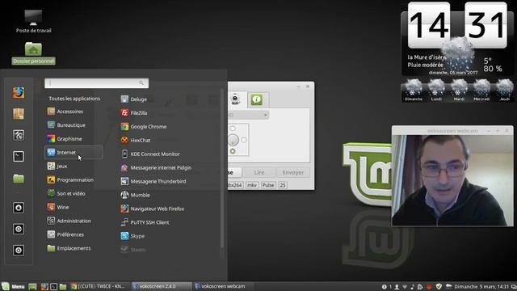Viewport: 517px width, 291px height.
Task: Click the Lire button in vokoscreen
Action: [x=259, y=172]
